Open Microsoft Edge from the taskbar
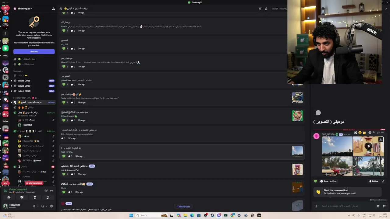 [x=192, y=215]
